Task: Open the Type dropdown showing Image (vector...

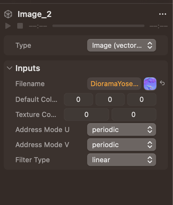Action: coord(122,45)
